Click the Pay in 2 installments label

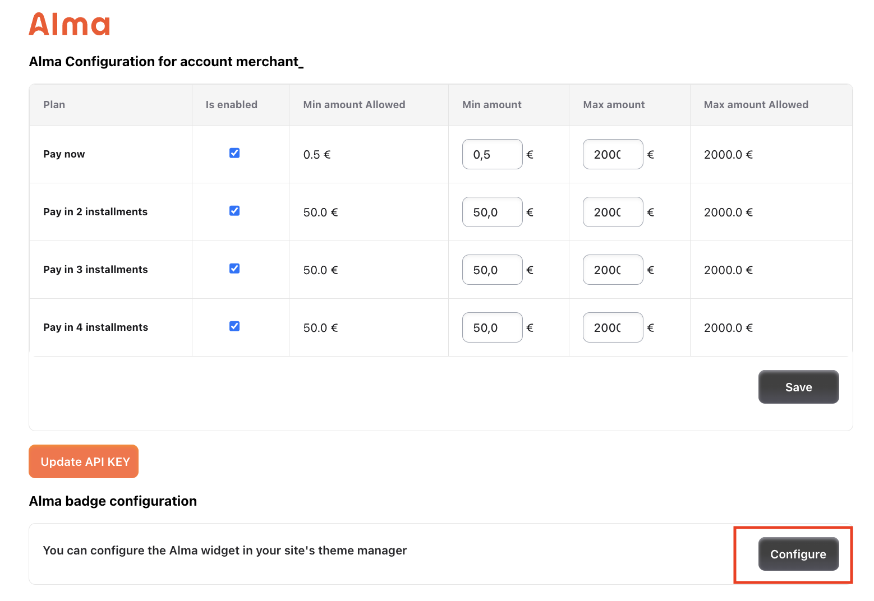pos(95,212)
